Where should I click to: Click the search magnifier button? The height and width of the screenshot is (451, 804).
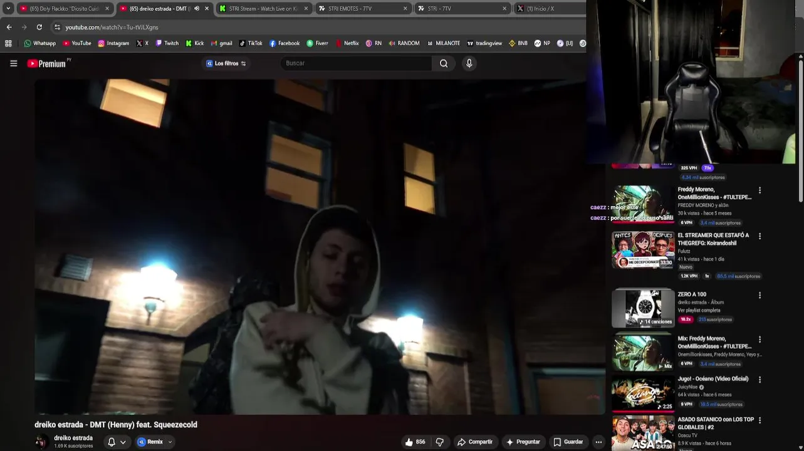[444, 63]
